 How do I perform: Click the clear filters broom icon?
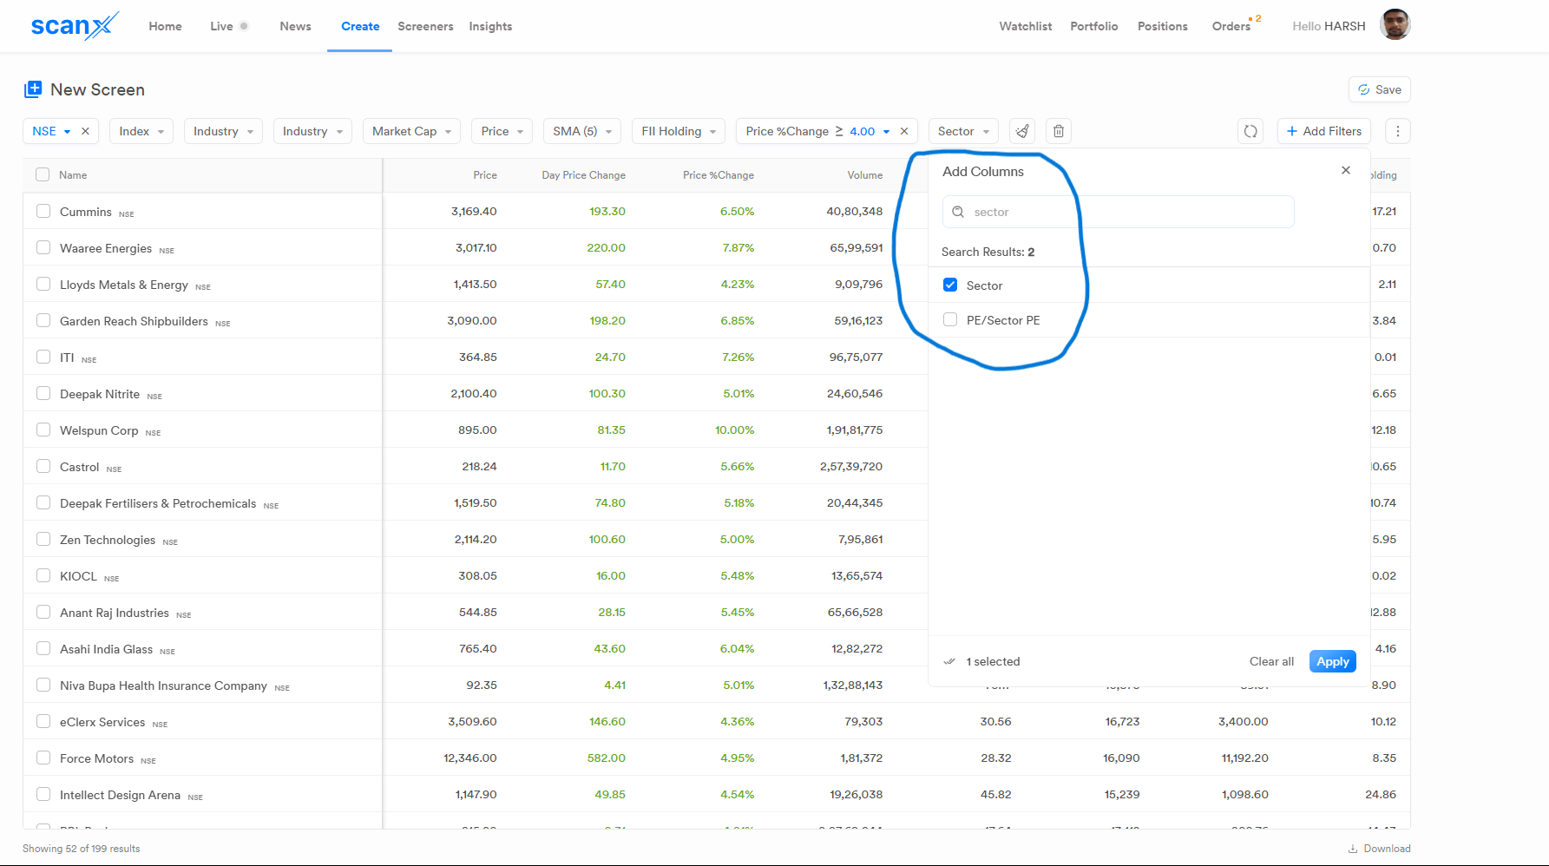coord(1022,131)
